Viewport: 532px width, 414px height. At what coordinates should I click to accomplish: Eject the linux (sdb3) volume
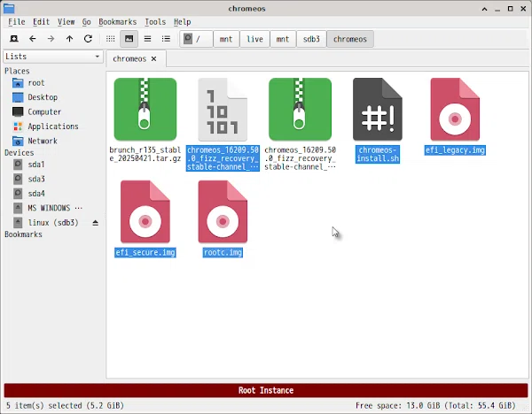click(x=96, y=223)
